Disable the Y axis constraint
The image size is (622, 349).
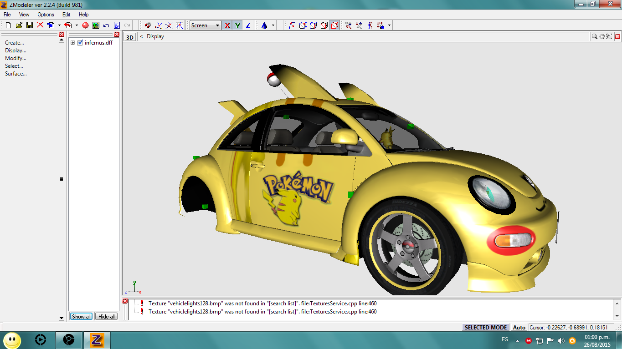[x=237, y=25]
